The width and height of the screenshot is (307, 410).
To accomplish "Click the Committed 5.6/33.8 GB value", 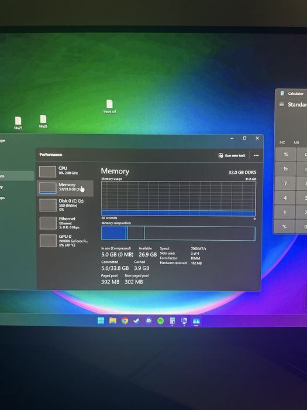I will tap(115, 268).
